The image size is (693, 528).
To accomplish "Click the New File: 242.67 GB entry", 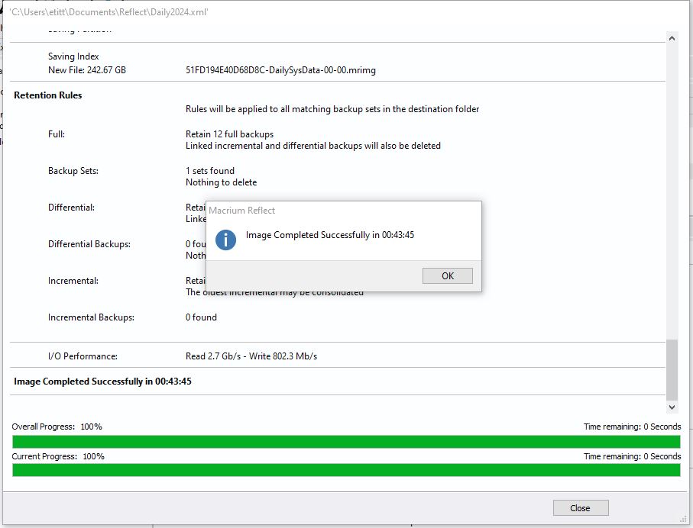I will 86,70.
